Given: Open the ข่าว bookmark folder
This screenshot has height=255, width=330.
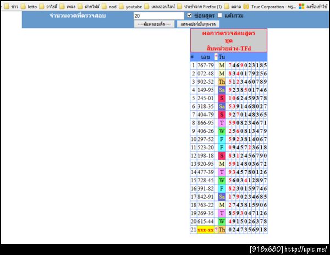Looking at the screenshot, I should (12, 7).
